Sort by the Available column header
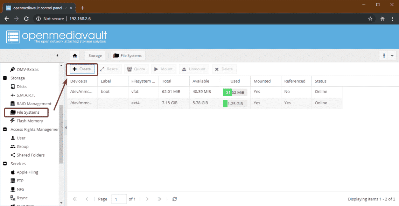Screen dimensions: 399x206 (x=205, y=81)
